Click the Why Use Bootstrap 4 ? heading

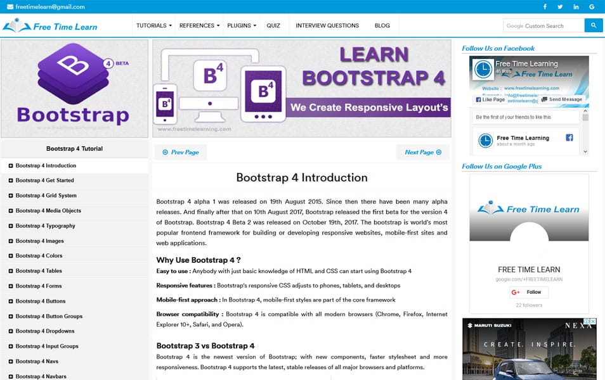(x=198, y=260)
